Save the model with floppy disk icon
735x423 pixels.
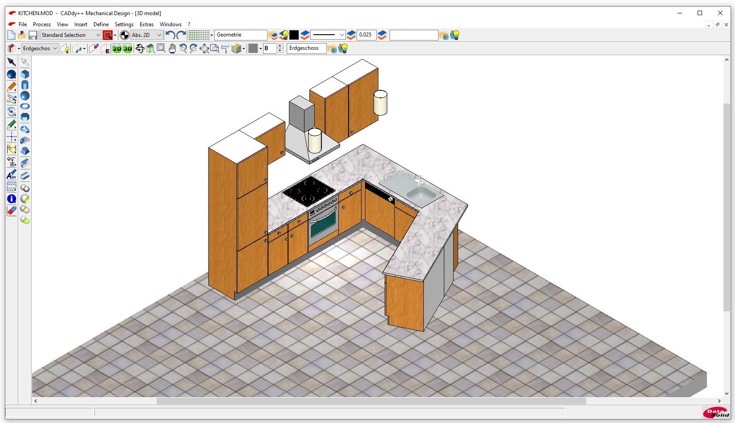[33, 35]
